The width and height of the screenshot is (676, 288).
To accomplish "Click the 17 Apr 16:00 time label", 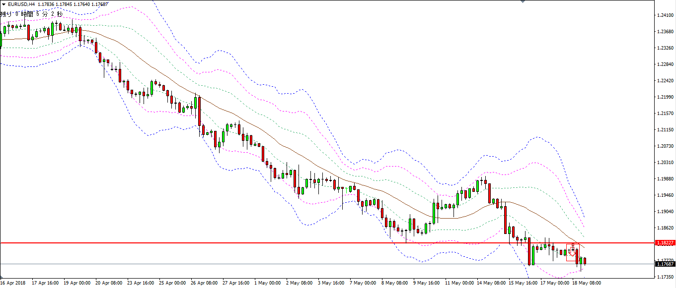I will coord(45,284).
